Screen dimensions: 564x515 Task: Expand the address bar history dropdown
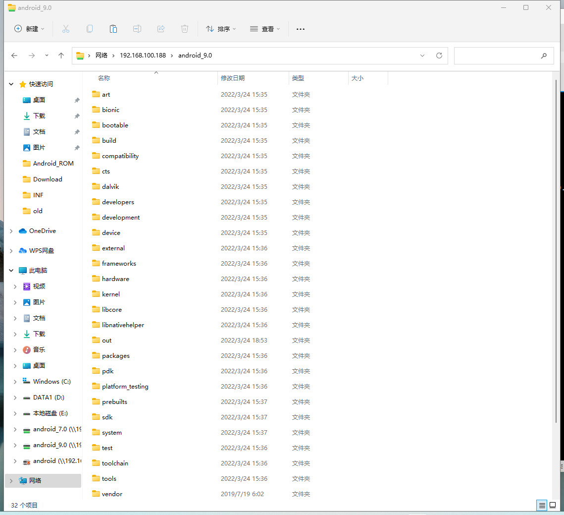[x=422, y=56]
